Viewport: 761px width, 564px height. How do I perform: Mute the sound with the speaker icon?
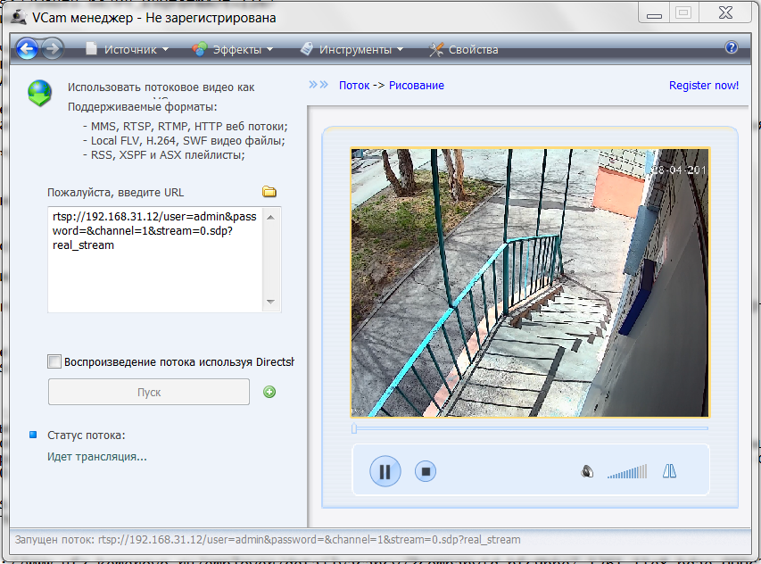coord(587,471)
